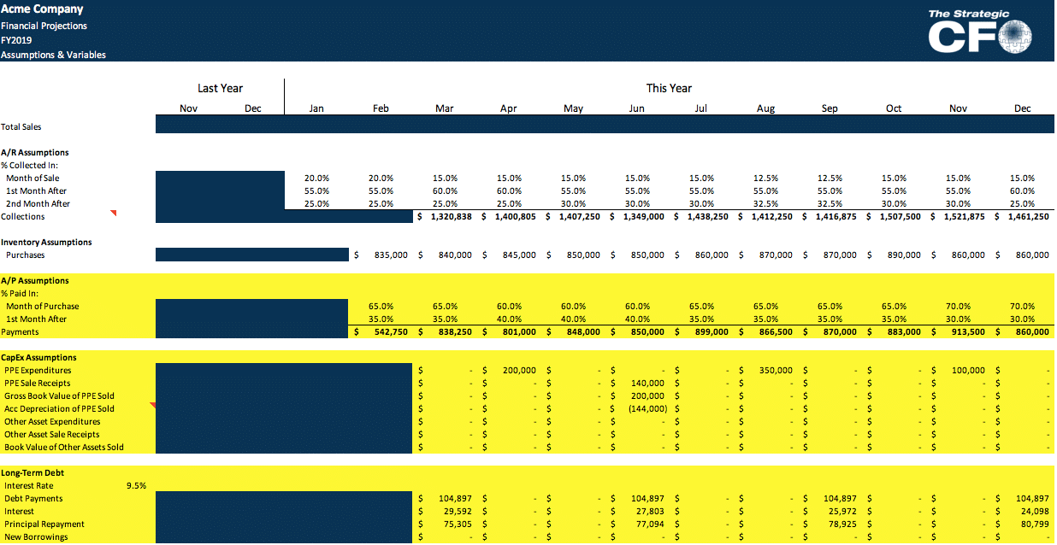
Task: Select the Debt Payments row label
Action: click(x=33, y=498)
